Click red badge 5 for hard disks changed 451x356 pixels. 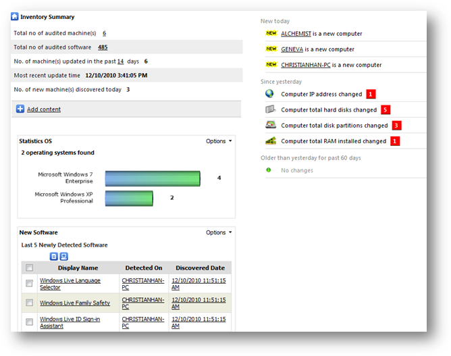click(x=386, y=109)
